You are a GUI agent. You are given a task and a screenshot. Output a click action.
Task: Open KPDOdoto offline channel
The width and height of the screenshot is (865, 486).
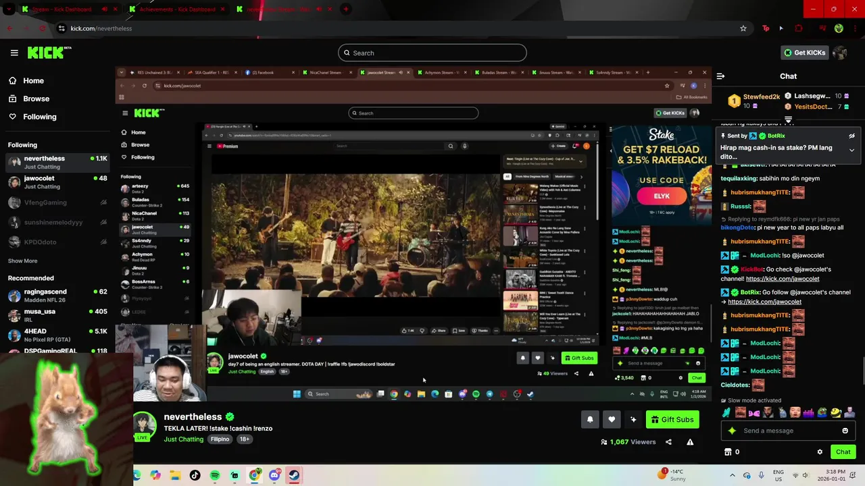(57, 242)
